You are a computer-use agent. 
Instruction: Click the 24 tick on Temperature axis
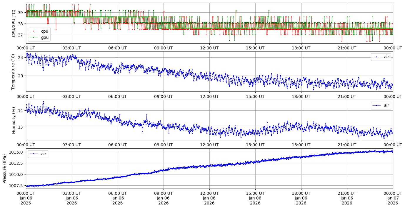pyautogui.click(x=21, y=57)
